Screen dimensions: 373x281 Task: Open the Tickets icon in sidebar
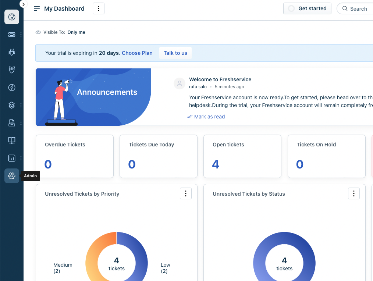[12, 35]
